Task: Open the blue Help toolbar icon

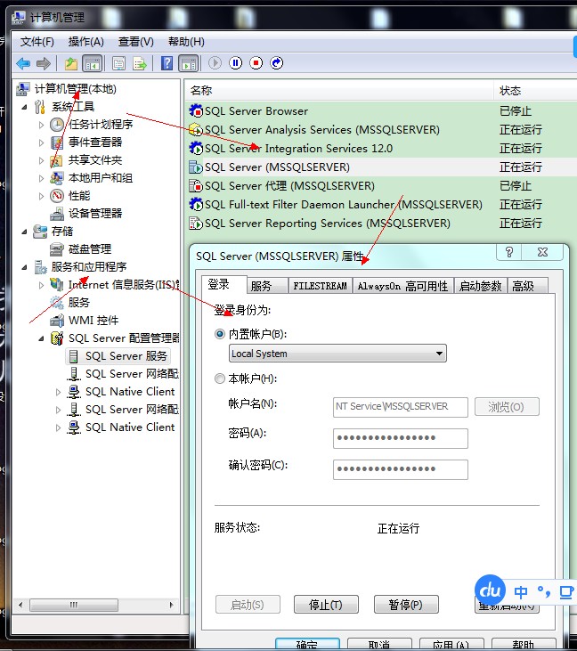Action: pyautogui.click(x=167, y=63)
